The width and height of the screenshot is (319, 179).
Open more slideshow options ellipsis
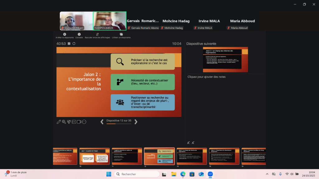click(84, 122)
